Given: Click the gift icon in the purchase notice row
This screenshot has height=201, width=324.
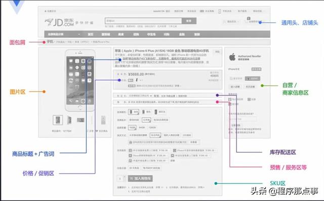Looking at the screenshot, I should tap(131, 142).
